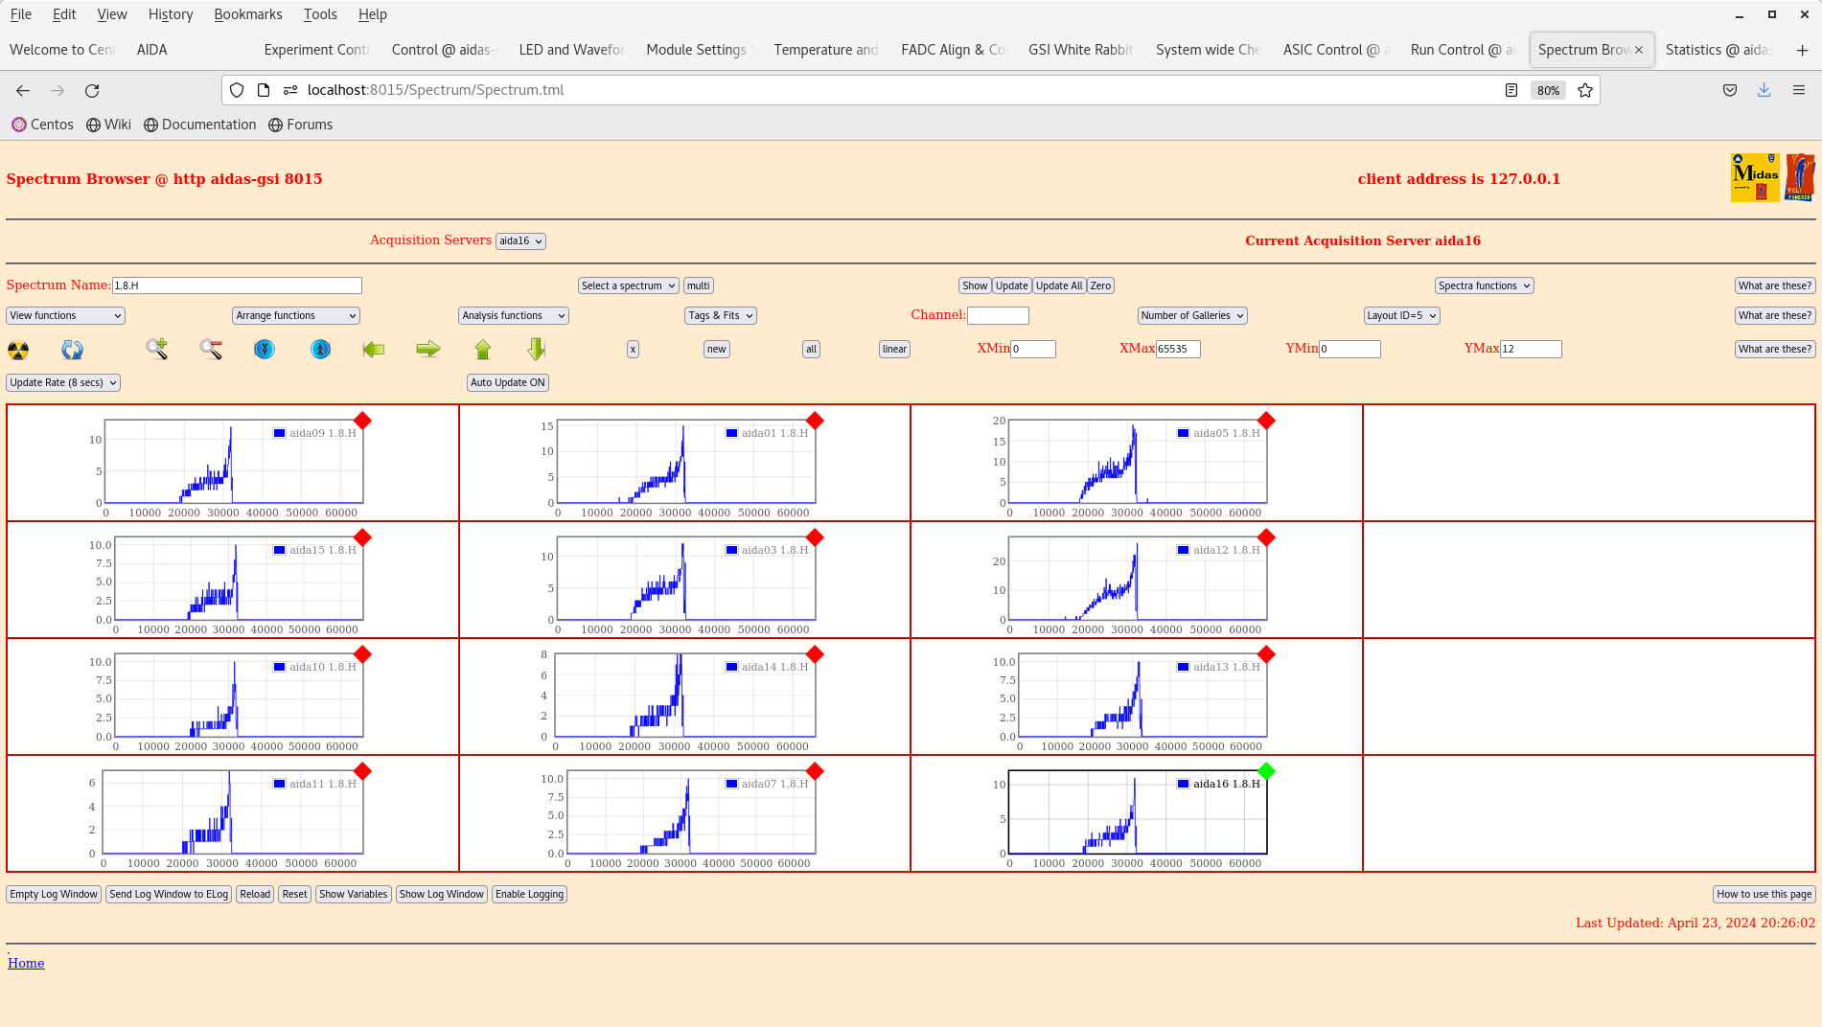Switch to the Run Control tab
1822x1027 pixels.
(1463, 50)
